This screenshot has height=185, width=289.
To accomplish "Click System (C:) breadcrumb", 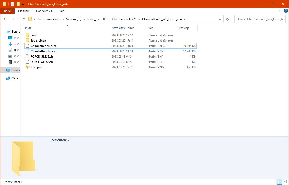I will pyautogui.click(x=74, y=19).
